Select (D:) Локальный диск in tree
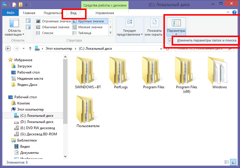Image resolution: width=240 pixels, height=168 pixels. [37, 122]
